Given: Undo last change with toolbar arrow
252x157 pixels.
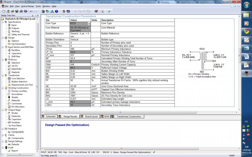Looking at the screenshot, I should (x=31, y=11).
